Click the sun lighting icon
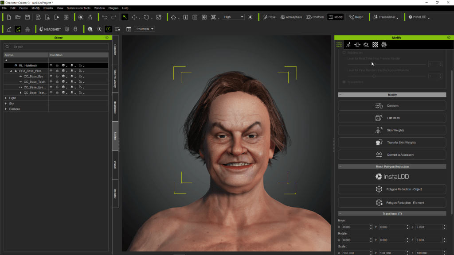Screen dimensions: 454x255 click(x=250, y=17)
